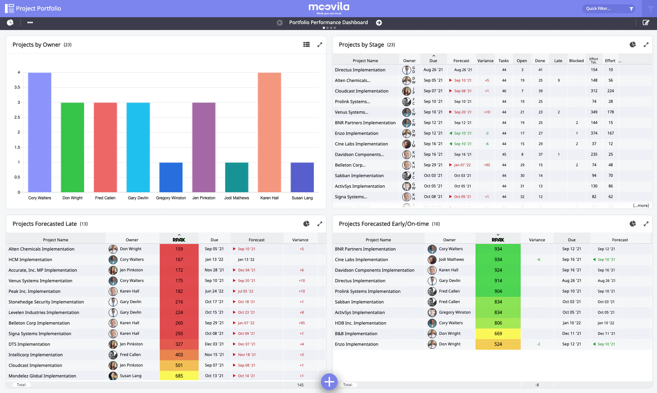
Task: Switch Projects by Owner to list view
Action: tap(306, 44)
